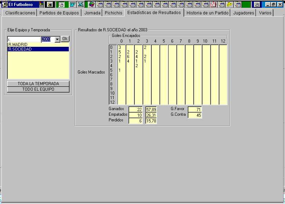285x204 pixels.
Task: Minimize the El Futbolero window
Action: pos(267,5)
